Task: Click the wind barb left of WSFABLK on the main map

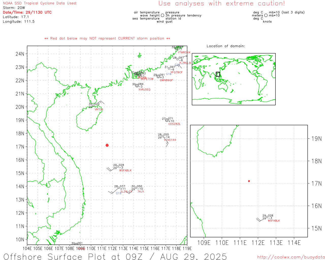Action: click(x=110, y=169)
